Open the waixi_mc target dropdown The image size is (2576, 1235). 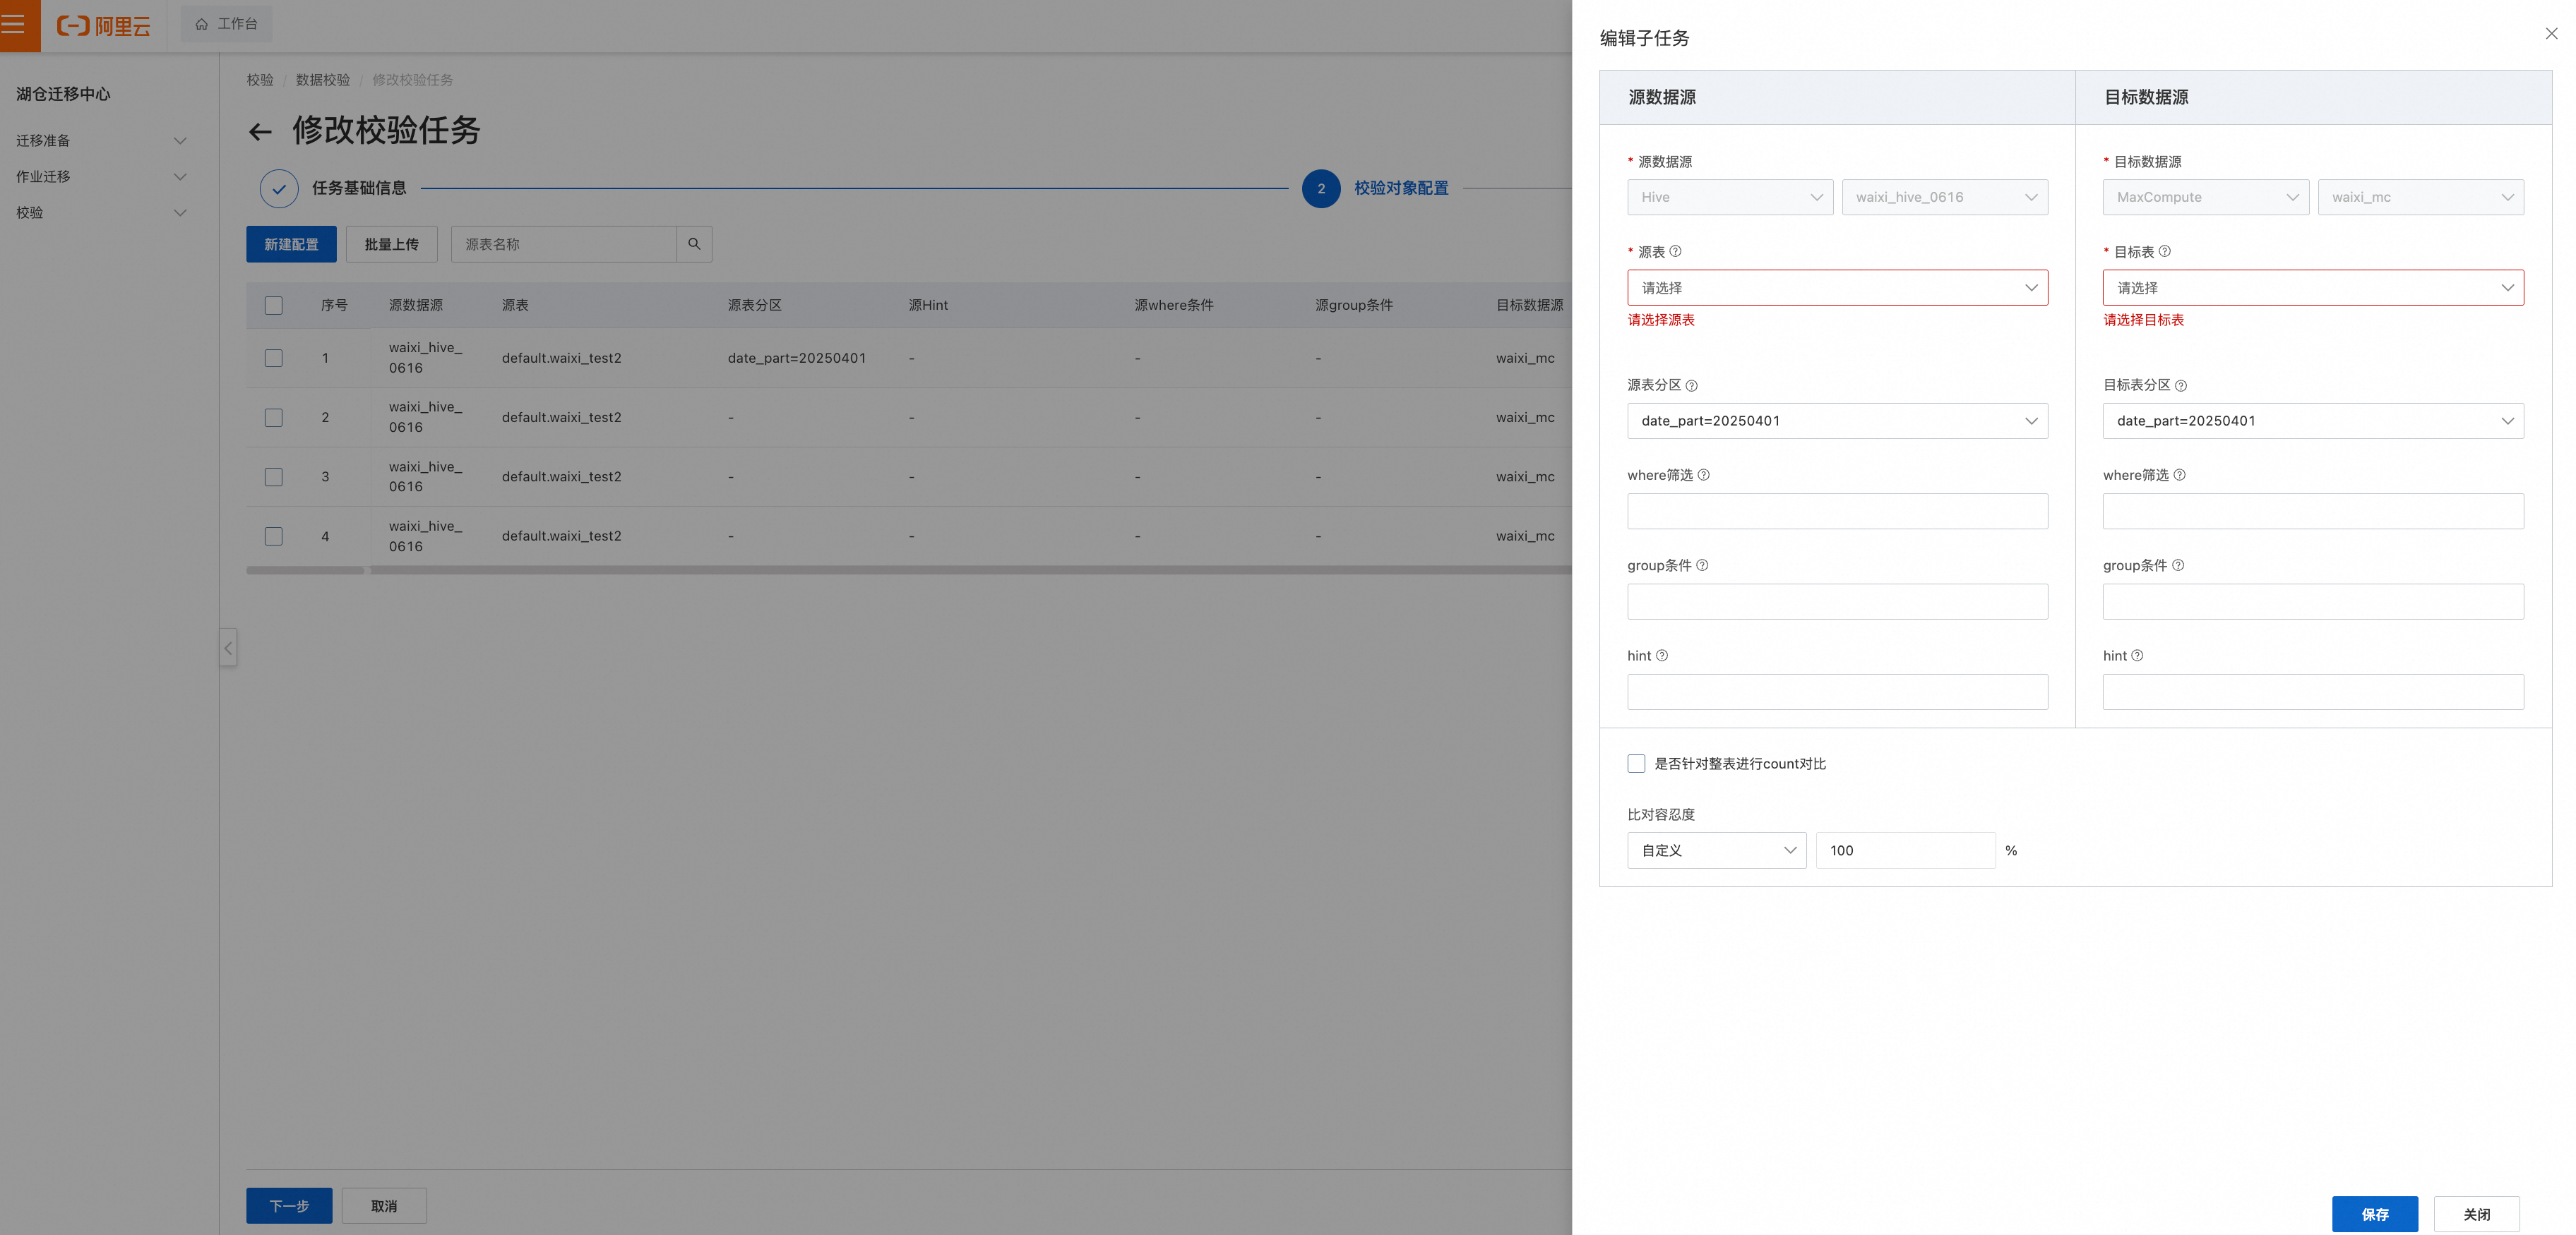coord(2420,198)
